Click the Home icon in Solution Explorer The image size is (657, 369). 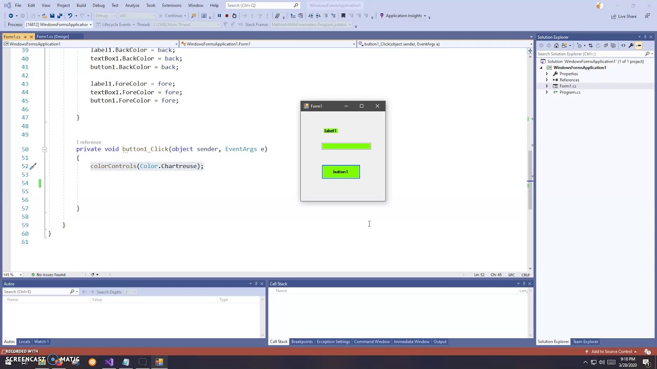pyautogui.click(x=556, y=45)
